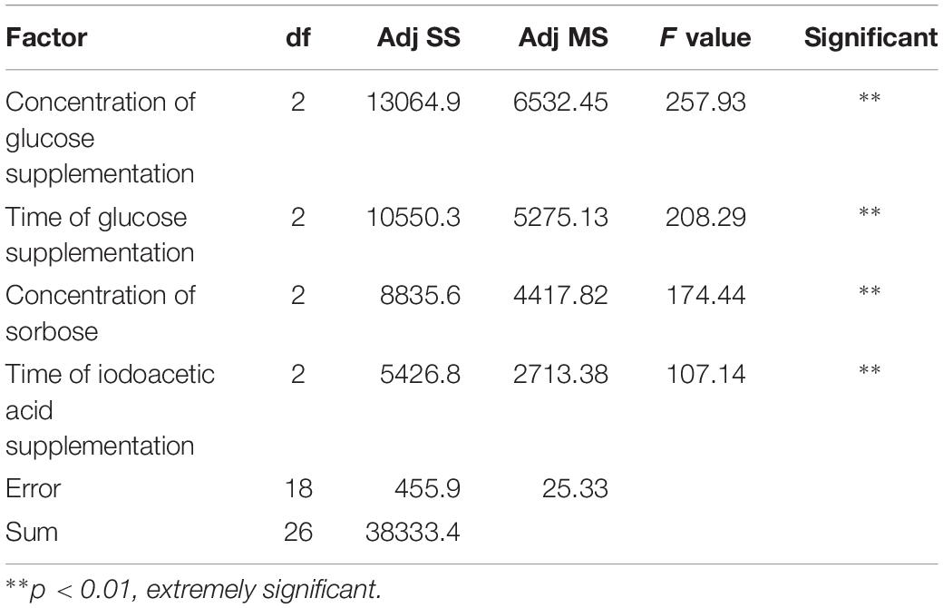The image size is (943, 608).
Task: Select the Concentration of sorbose row label
Action: (101, 313)
